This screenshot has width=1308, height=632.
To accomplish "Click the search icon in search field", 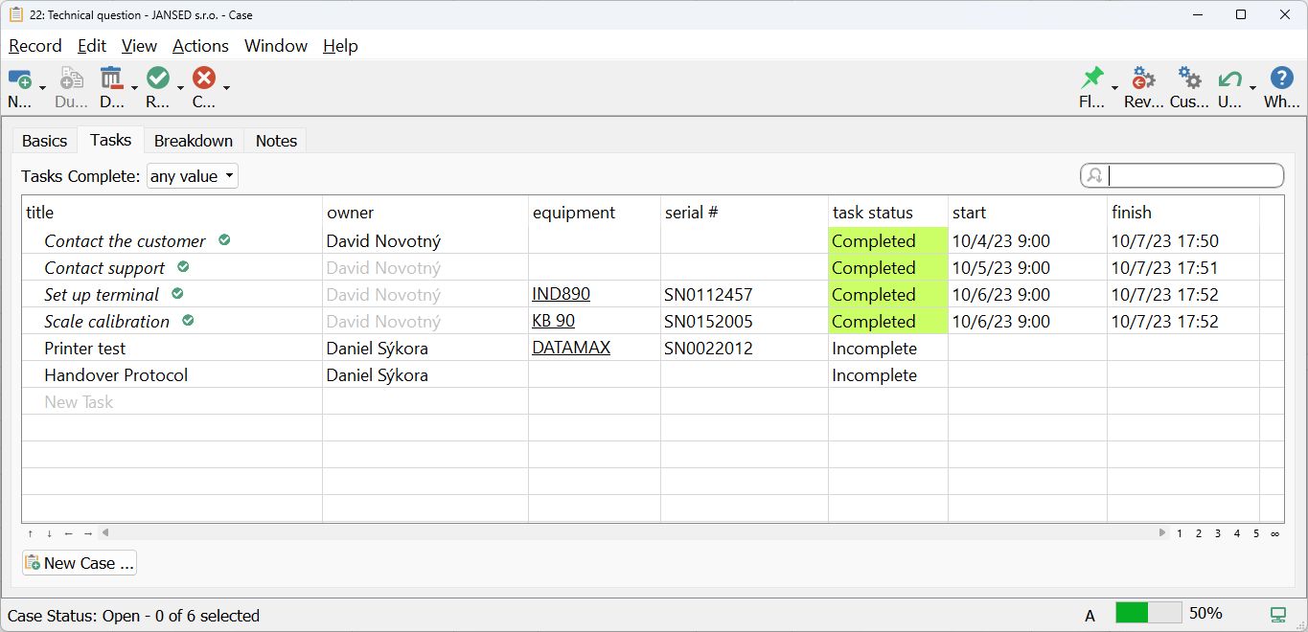I will pyautogui.click(x=1095, y=175).
